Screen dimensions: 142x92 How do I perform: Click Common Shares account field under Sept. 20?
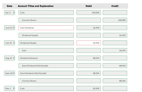(x=46, y=81)
